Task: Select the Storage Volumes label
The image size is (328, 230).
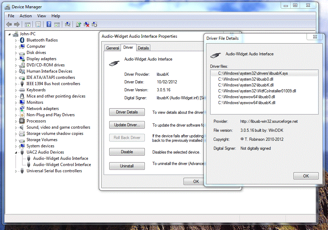Action: pyautogui.click(x=42, y=140)
